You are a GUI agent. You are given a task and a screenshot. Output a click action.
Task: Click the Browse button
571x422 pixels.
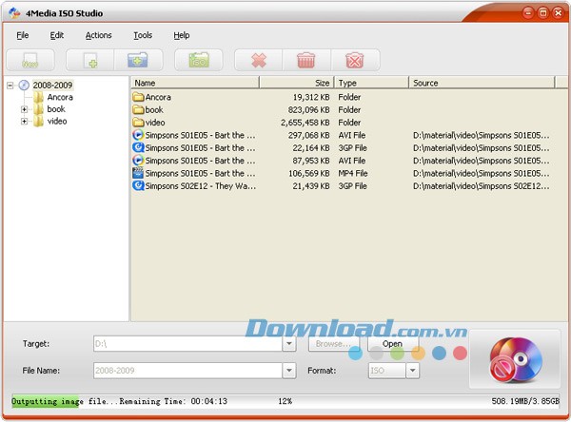[333, 343]
